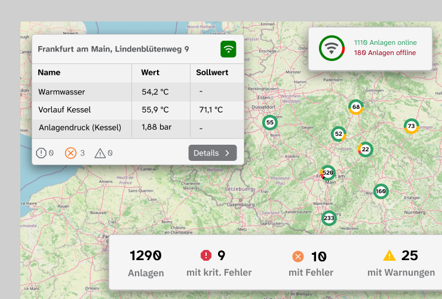
Task: Click the warning triangle icon in popup
Action: click(100, 153)
